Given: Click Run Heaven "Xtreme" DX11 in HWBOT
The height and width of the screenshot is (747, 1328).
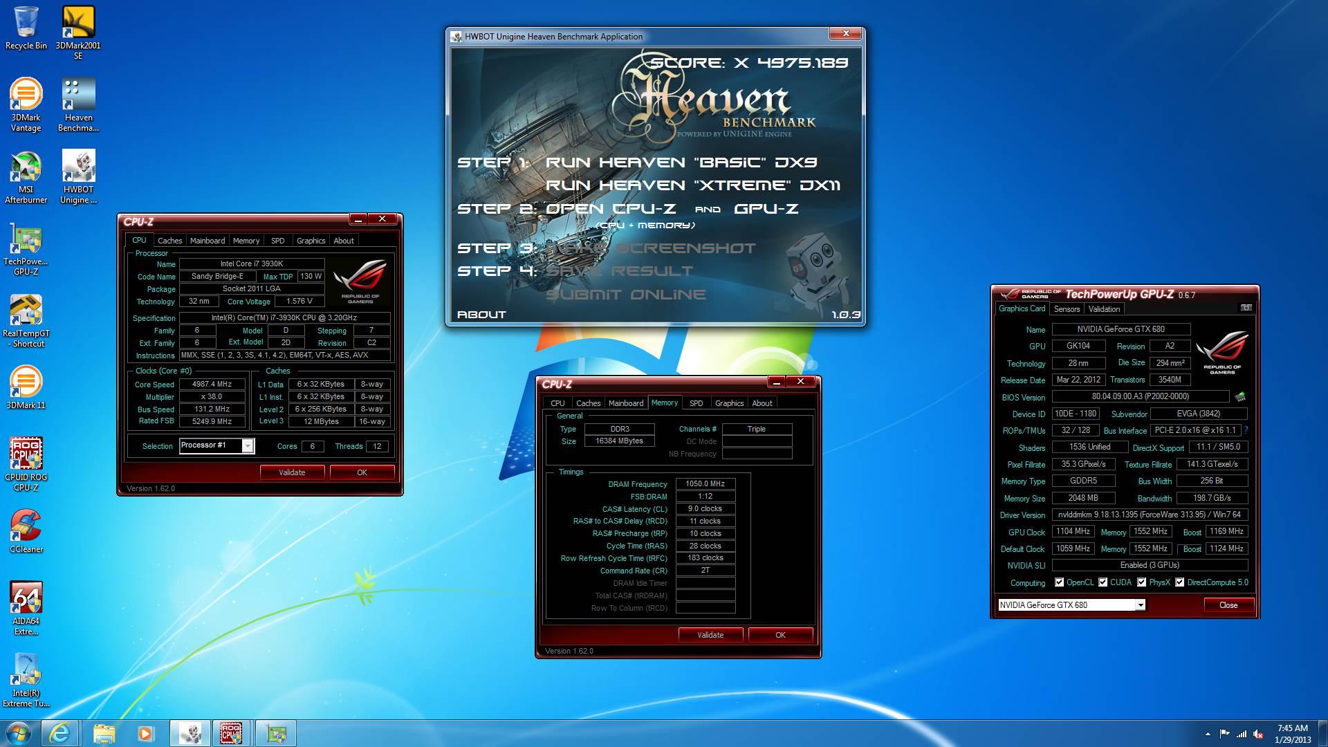Looking at the screenshot, I should pos(693,185).
